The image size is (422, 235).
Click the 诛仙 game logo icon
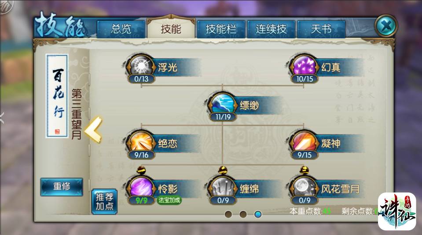tap(397, 211)
